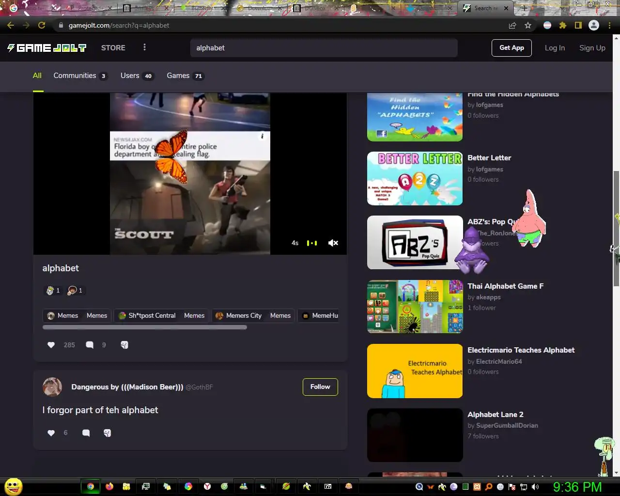Place a sticker on the 'I forgor' post
Screen dimensions: 620x496
pyautogui.click(x=108, y=433)
